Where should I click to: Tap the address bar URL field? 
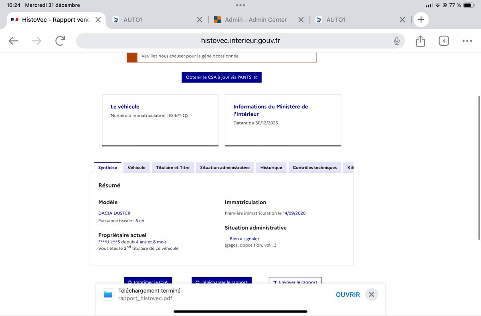pos(240,41)
